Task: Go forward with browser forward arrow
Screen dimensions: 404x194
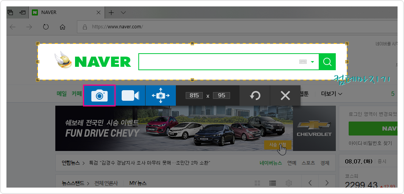Action: (x=29, y=27)
